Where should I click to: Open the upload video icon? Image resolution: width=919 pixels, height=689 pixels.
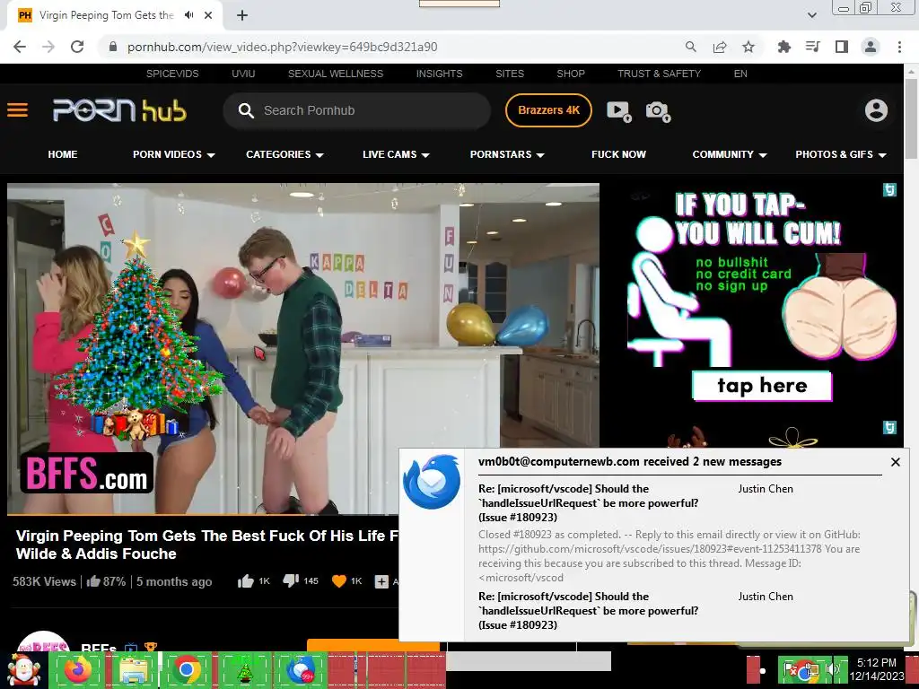pos(619,110)
